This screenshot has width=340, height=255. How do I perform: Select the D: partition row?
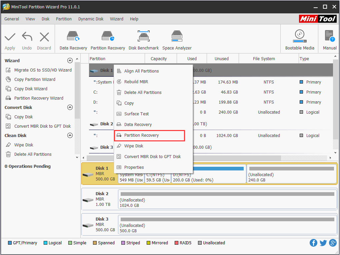click(211, 102)
